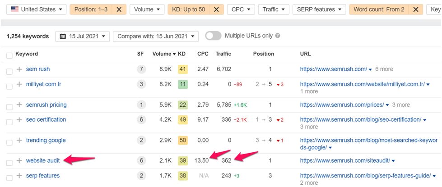Remove the KD: Up to 50 filter
The width and height of the screenshot is (442, 187).
tap(216, 9)
